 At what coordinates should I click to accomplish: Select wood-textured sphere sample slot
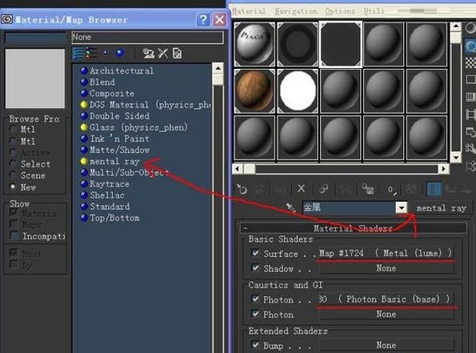(254, 90)
